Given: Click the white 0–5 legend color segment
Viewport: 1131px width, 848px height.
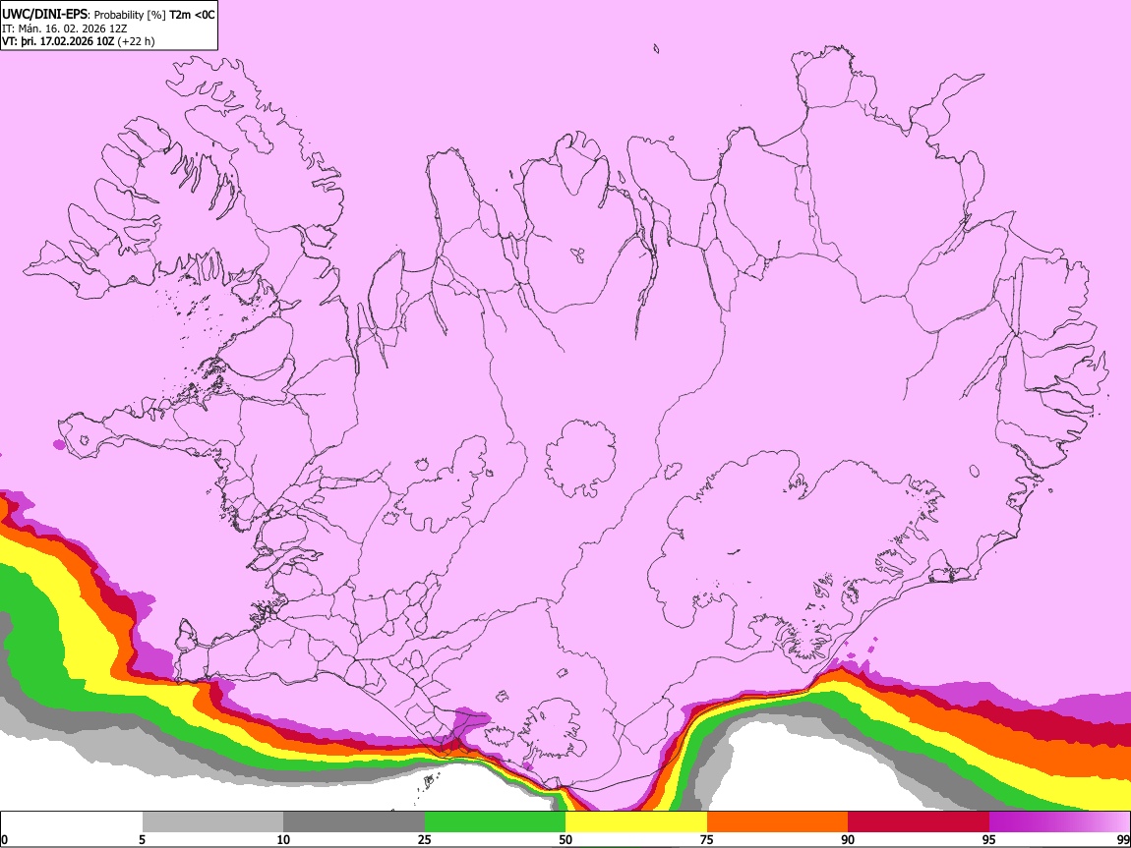Looking at the screenshot, I should 72,821.
